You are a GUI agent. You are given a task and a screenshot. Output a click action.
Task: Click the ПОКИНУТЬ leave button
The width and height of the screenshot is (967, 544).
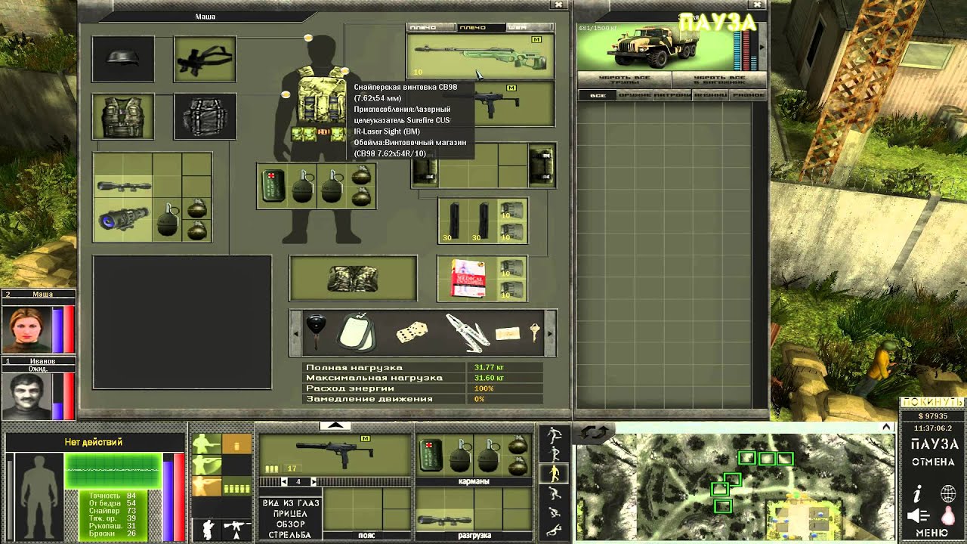[x=933, y=401]
